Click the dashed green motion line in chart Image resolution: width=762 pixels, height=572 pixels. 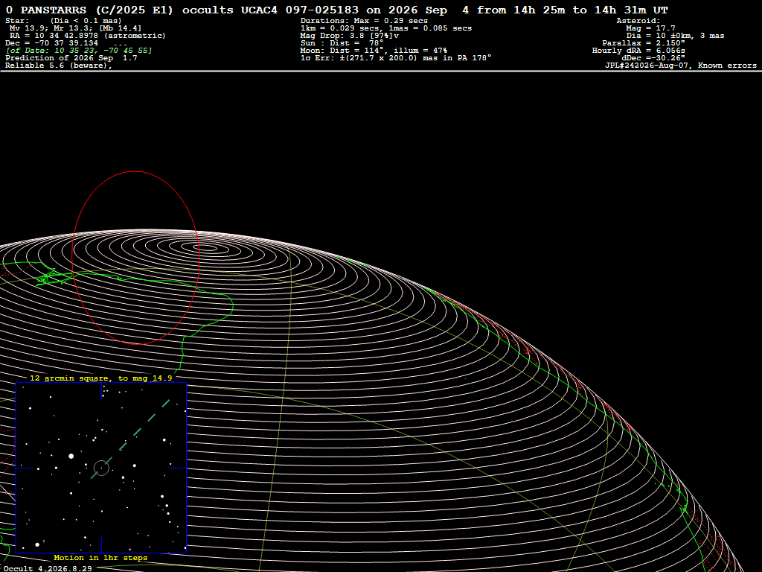tap(130, 439)
